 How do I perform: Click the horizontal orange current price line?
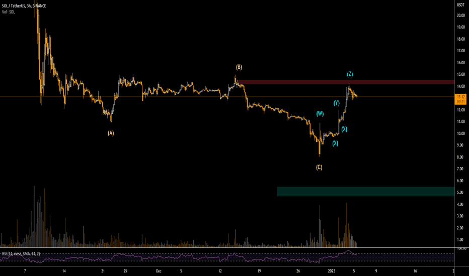[x=151, y=96]
